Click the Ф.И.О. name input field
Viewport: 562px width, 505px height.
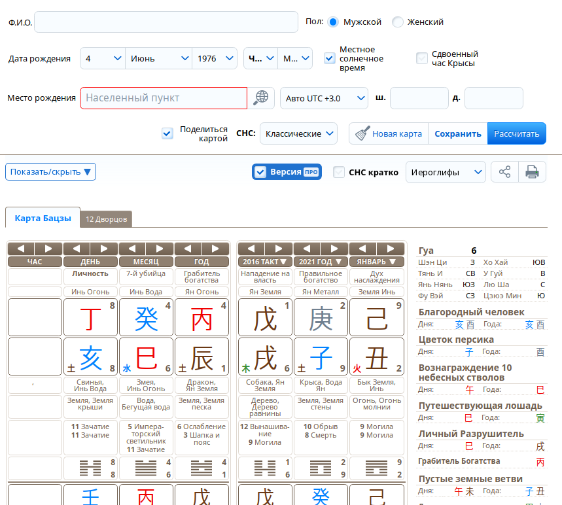[166, 22]
